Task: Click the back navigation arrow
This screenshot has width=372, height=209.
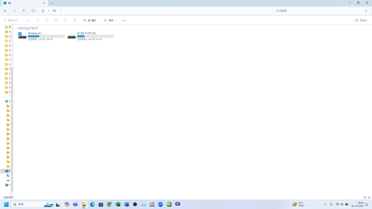Action: point(5,11)
